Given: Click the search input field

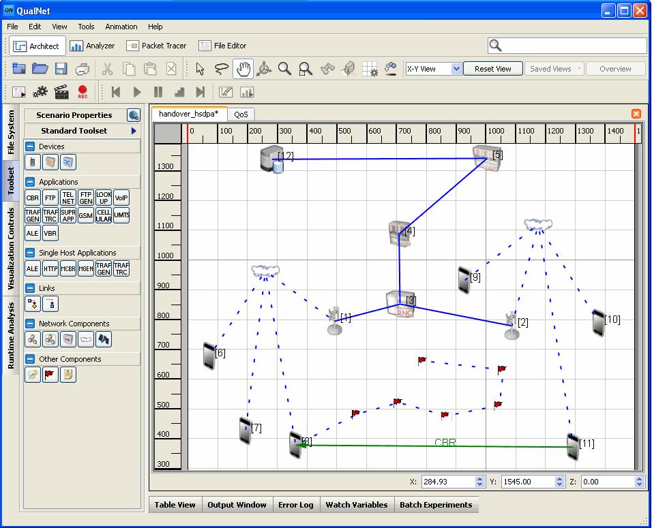Looking at the screenshot, I should (x=567, y=45).
